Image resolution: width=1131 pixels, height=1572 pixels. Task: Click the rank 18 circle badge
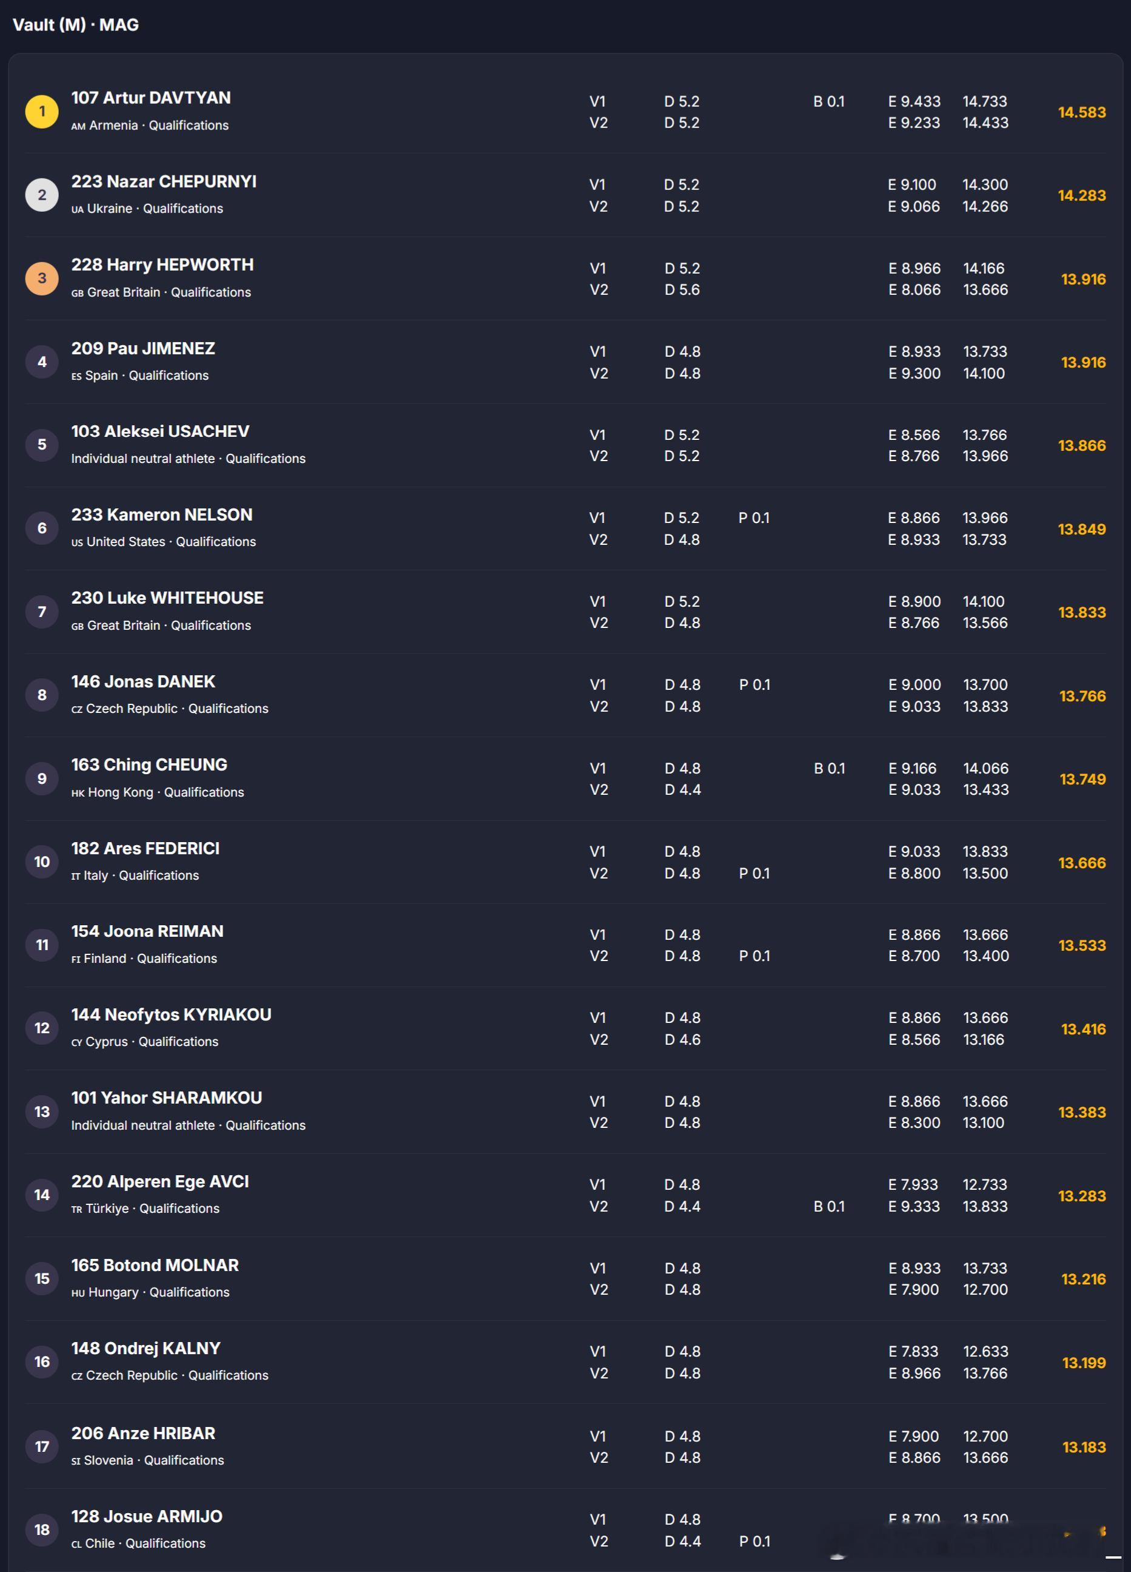[42, 1529]
